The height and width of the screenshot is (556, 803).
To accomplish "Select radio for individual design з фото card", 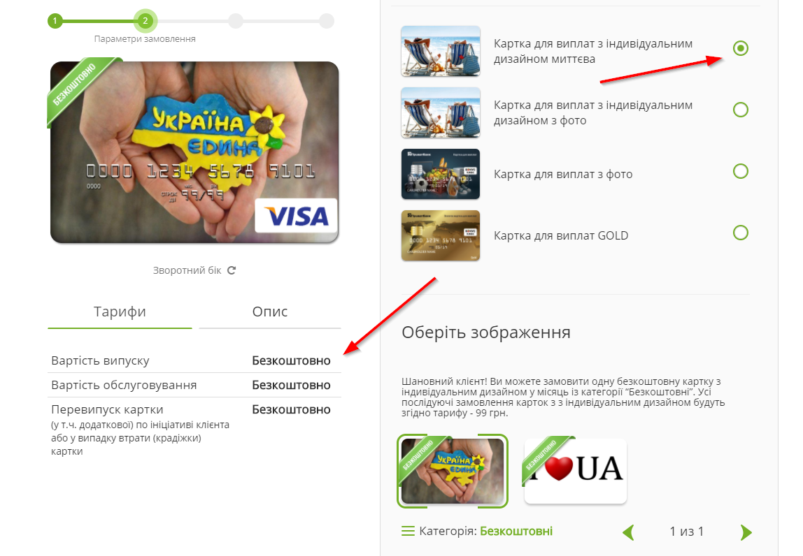I will click(741, 110).
